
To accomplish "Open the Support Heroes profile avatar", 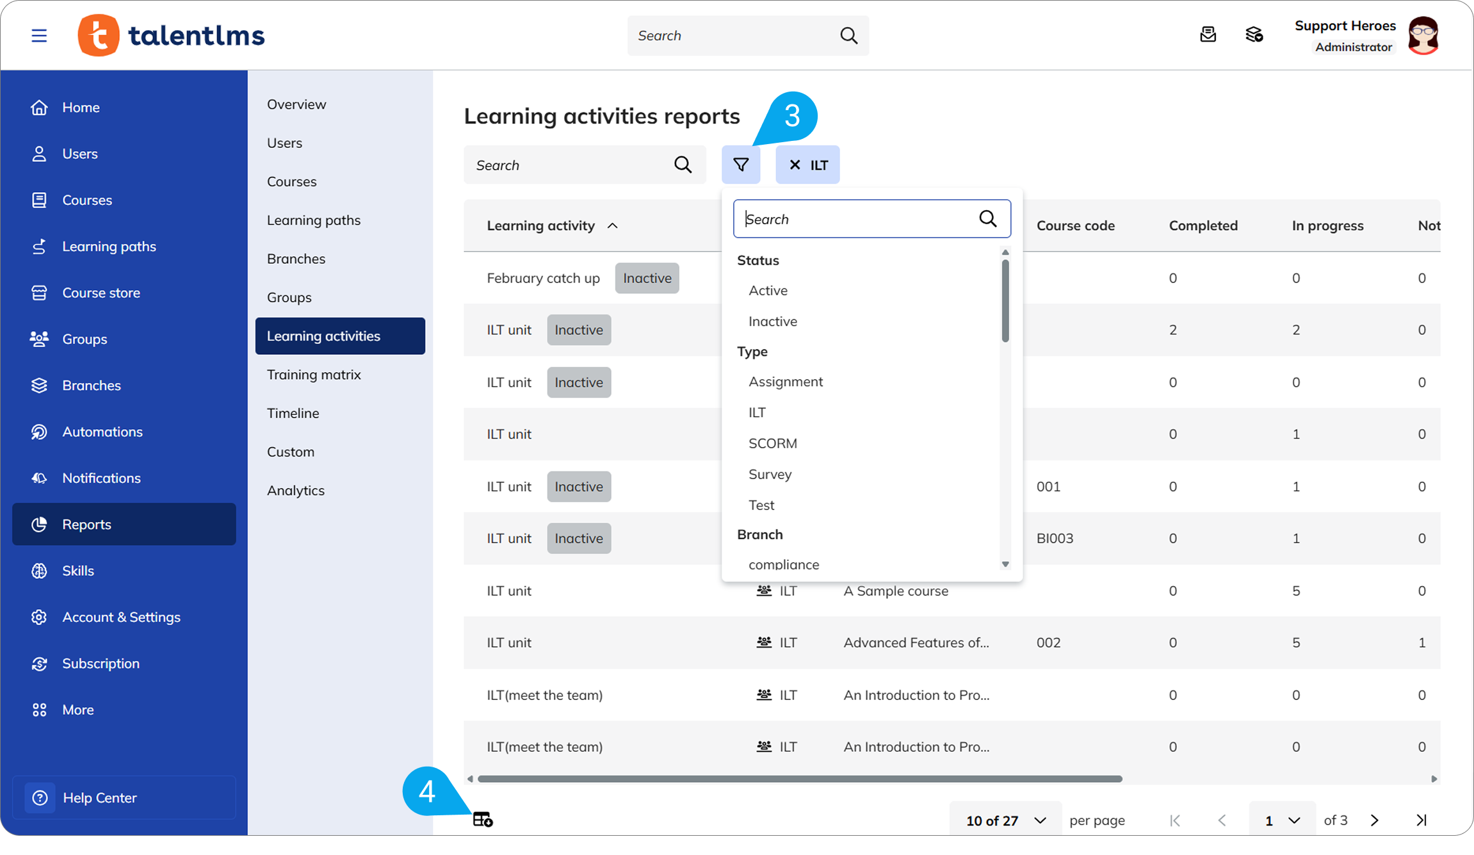I will 1423,35.
